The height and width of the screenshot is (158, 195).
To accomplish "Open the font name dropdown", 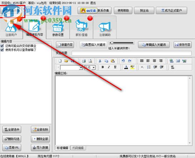I will coord(81,67).
